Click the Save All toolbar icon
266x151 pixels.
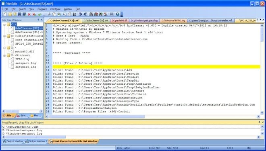24,14
